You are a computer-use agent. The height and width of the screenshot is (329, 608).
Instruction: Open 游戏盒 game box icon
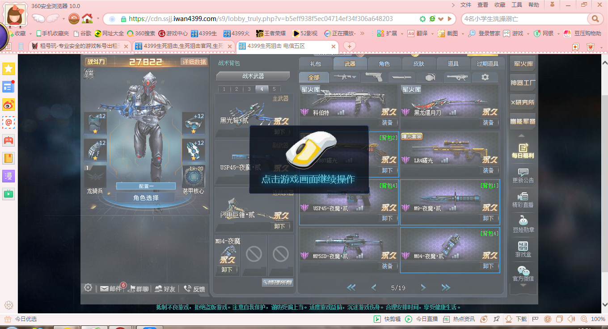pyautogui.click(x=523, y=249)
